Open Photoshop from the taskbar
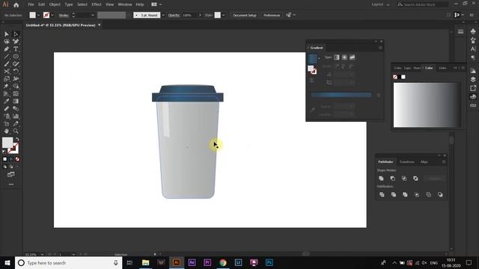 tap(269, 262)
